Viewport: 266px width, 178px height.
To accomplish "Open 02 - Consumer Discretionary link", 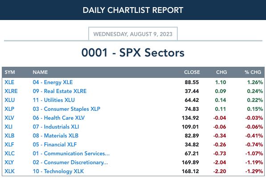I will [x=70, y=162].
